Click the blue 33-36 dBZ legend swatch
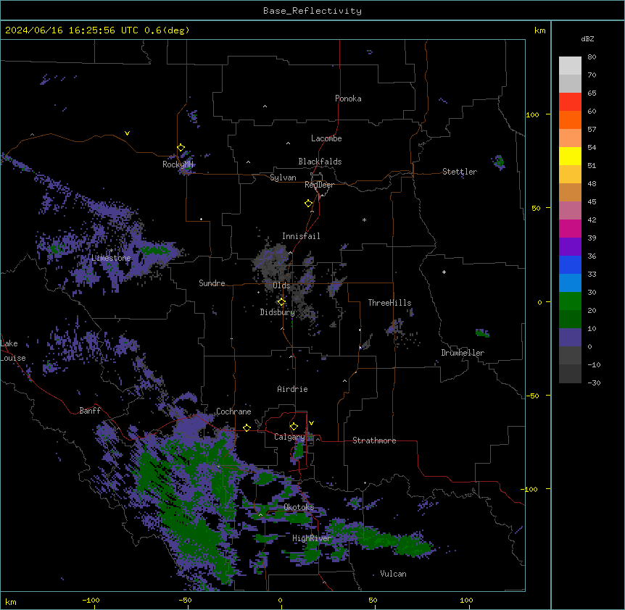625x610 pixels. click(570, 264)
